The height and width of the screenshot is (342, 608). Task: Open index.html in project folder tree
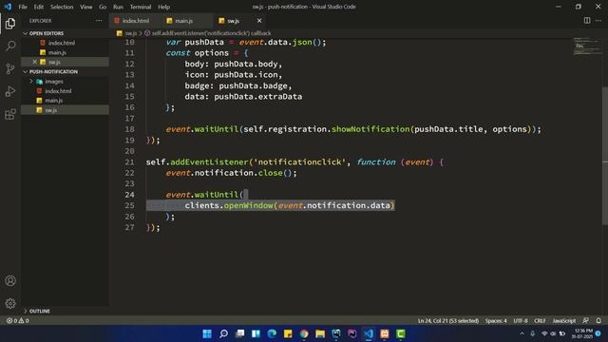click(x=58, y=91)
